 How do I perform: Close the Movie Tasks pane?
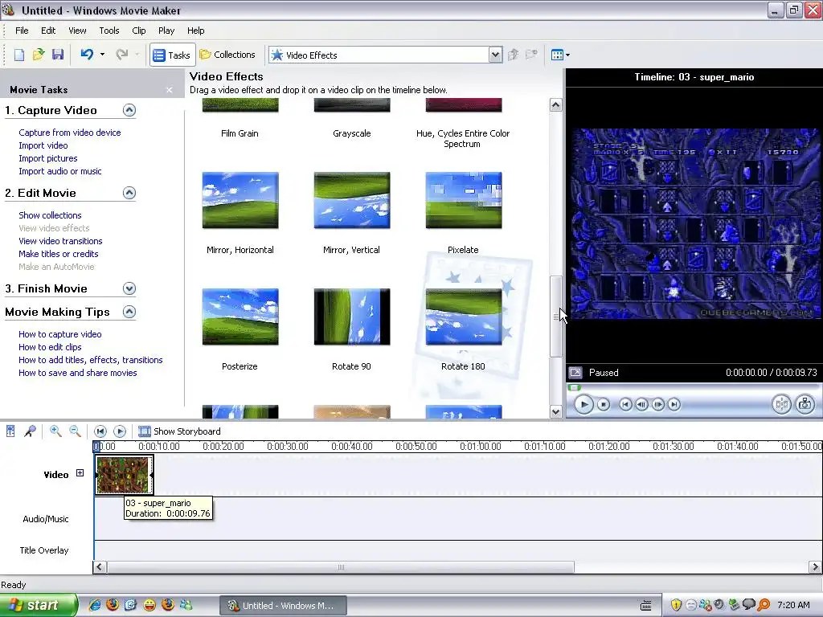[169, 90]
